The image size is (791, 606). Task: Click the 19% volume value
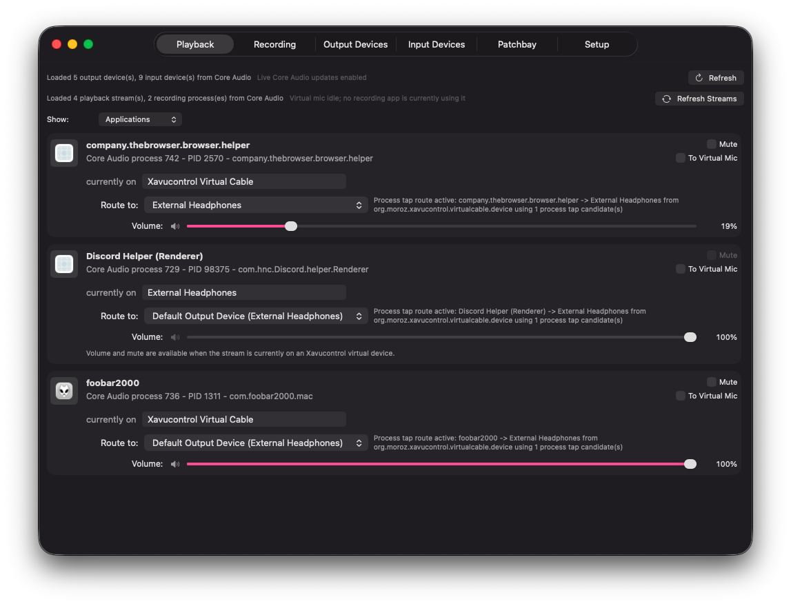click(x=729, y=226)
